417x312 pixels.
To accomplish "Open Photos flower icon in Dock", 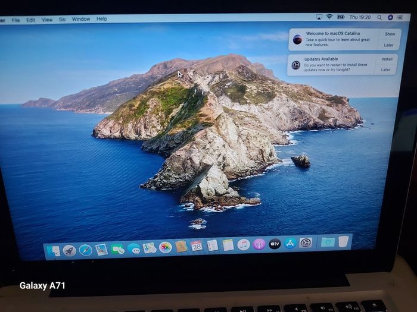I will pyautogui.click(x=165, y=247).
